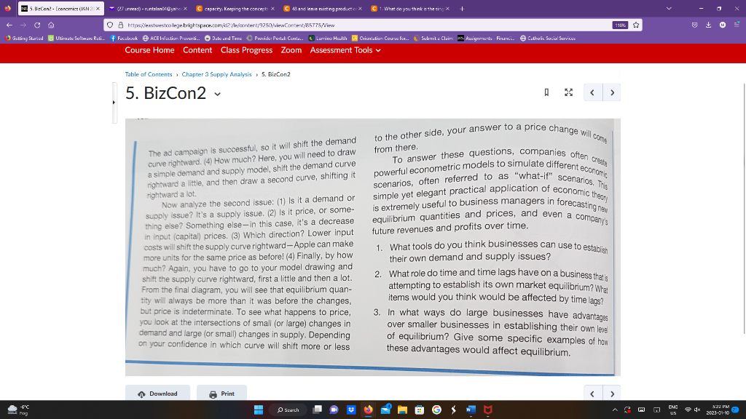The height and width of the screenshot is (419, 746).
Task: Open Content in the navbar
Action: tap(197, 50)
